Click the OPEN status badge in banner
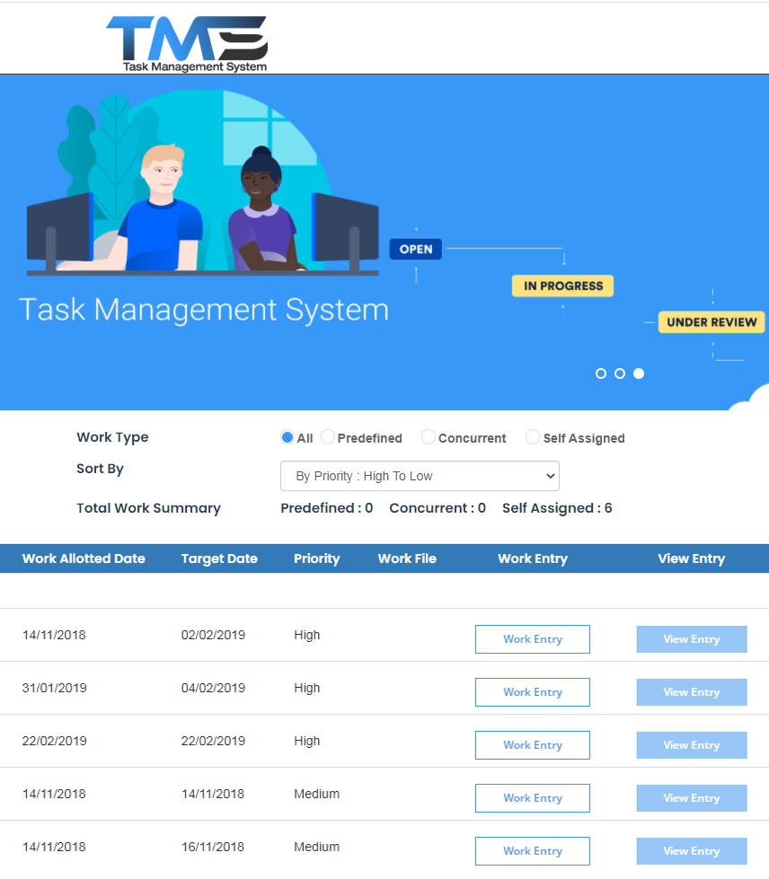Screen dimensions: 769x879 [415, 250]
